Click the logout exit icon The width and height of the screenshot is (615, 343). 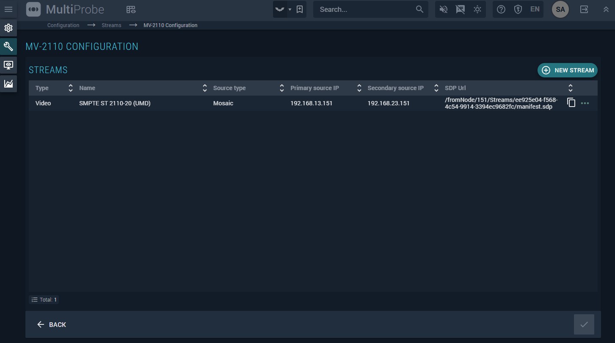tap(584, 9)
